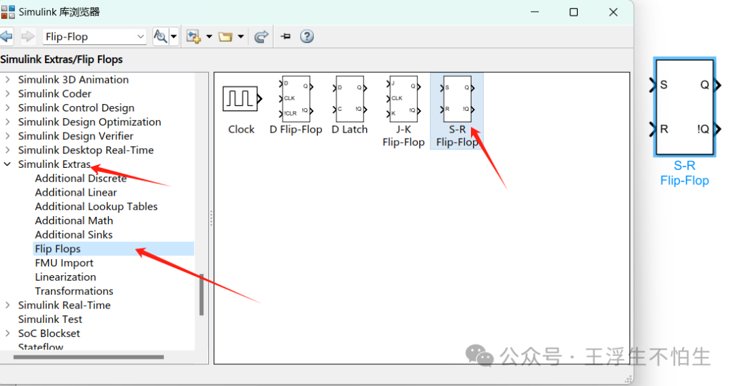735x386 pixels.
Task: Select Additional Sinks library
Action: coord(73,234)
